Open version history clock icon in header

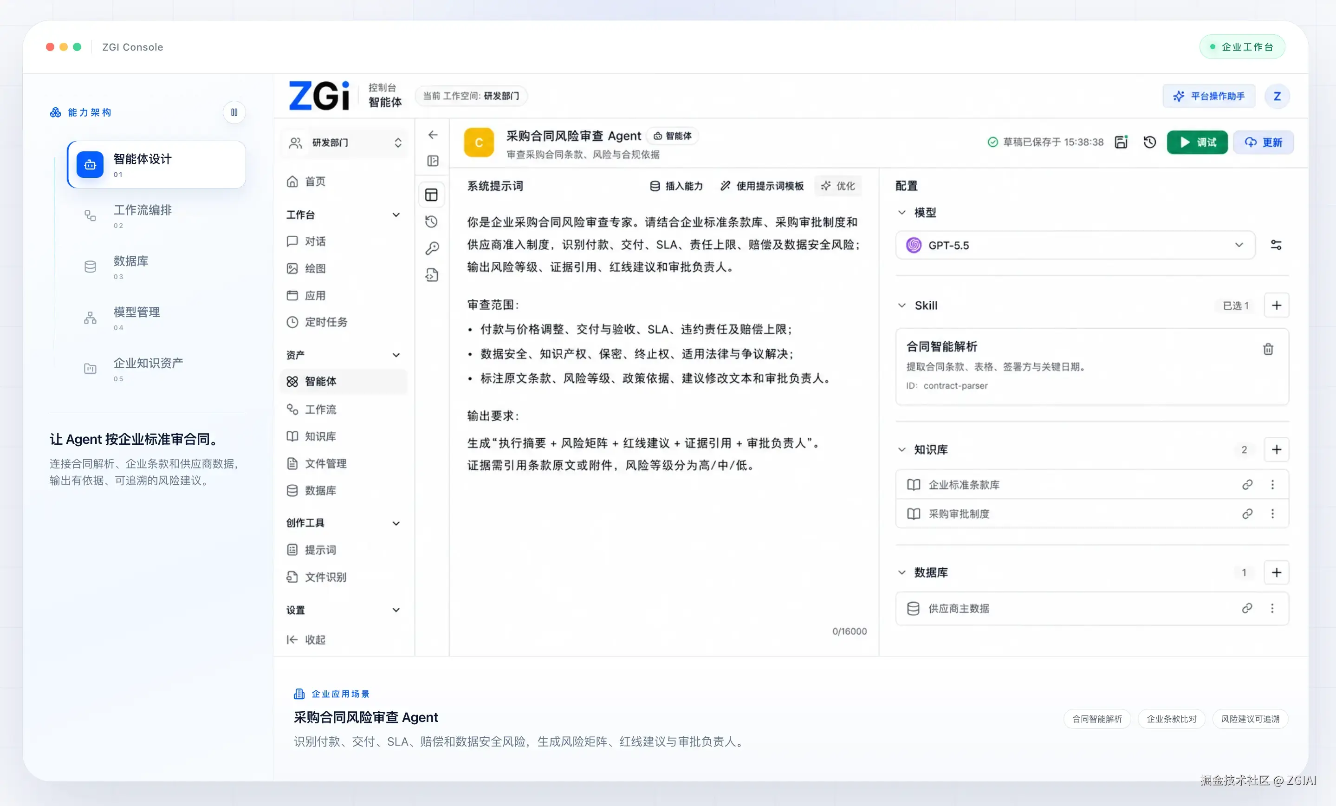1150,142
